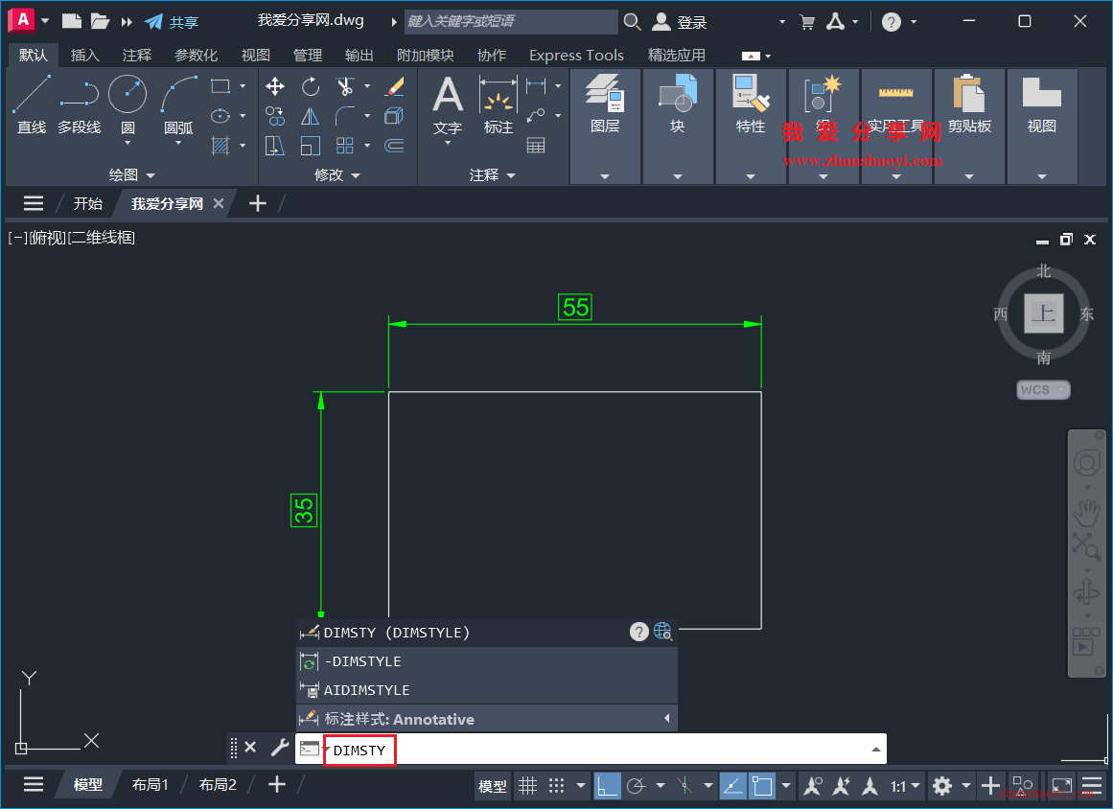Open the Manage (管理) ribbon tab

click(308, 55)
